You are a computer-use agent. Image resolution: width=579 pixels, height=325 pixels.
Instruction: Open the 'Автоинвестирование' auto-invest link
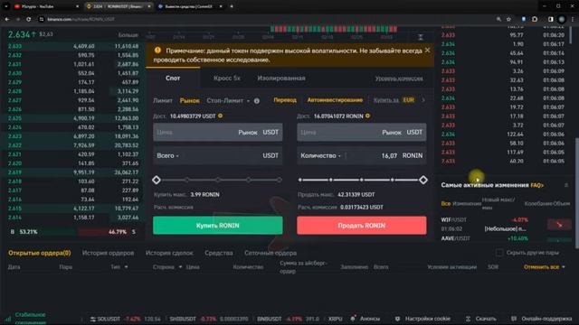tap(335, 100)
